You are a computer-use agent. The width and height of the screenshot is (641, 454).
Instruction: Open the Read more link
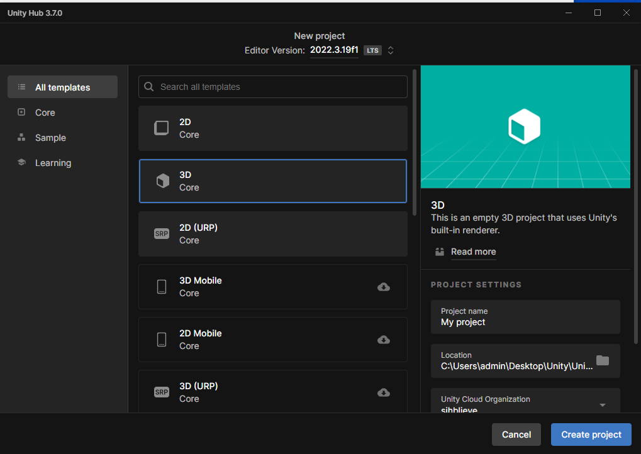click(x=474, y=252)
